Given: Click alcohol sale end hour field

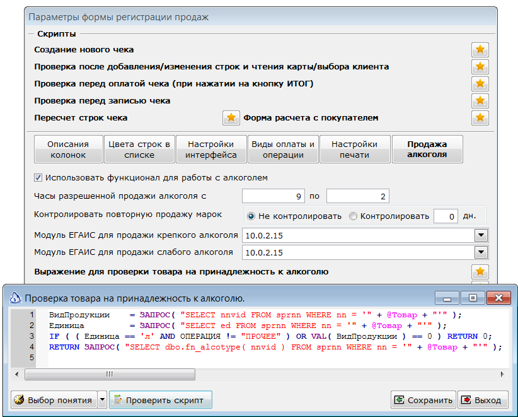Looking at the screenshot, I should click(357, 196).
